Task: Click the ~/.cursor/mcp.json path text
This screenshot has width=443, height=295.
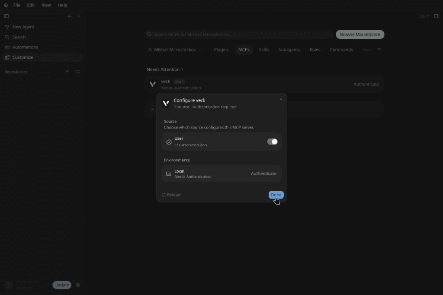Action: [190, 145]
